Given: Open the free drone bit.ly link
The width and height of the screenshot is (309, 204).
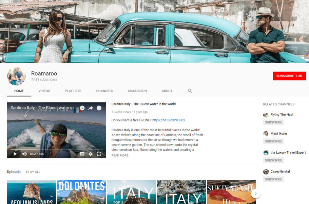Looking at the screenshot, I should [x=168, y=120].
